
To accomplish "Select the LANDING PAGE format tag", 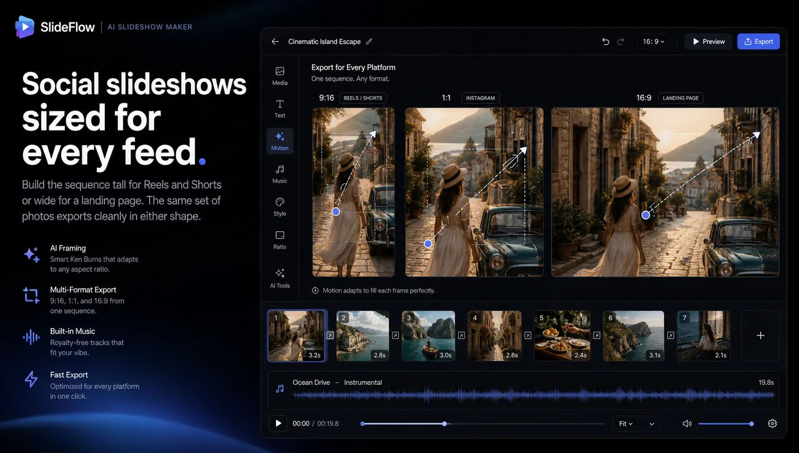I will click(x=680, y=98).
